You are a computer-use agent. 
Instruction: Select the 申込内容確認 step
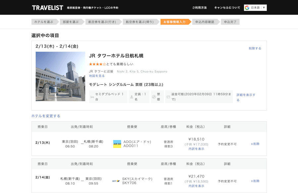click(x=206, y=22)
